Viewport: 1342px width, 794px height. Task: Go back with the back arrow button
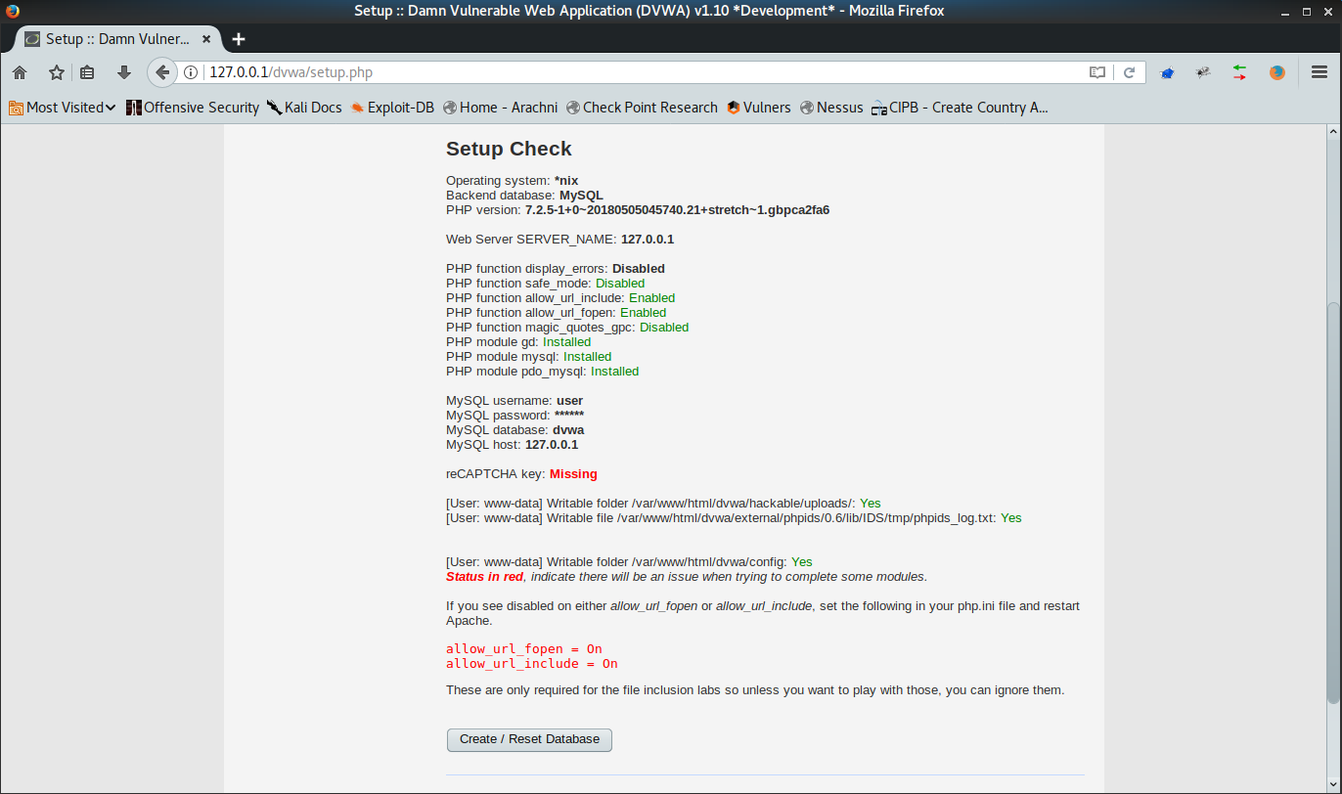click(162, 72)
